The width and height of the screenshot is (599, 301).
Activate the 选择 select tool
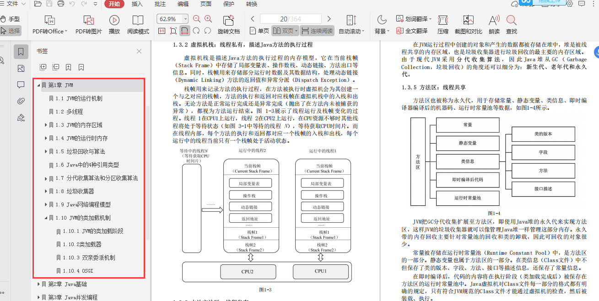[10, 31]
